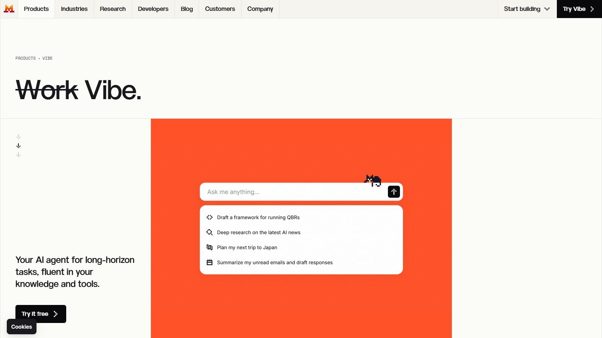
Task: Click the code icon beside Draft a framework
Action: [210, 217]
